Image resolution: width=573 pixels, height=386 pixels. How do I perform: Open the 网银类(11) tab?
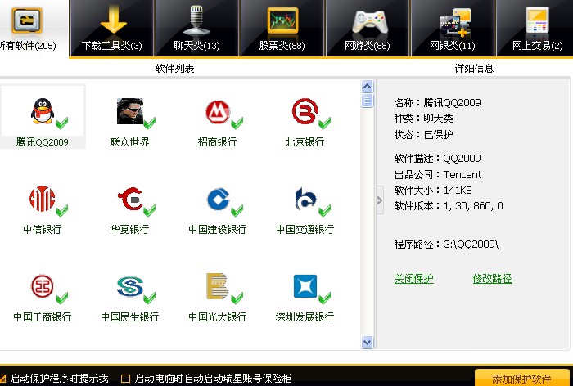(453, 29)
